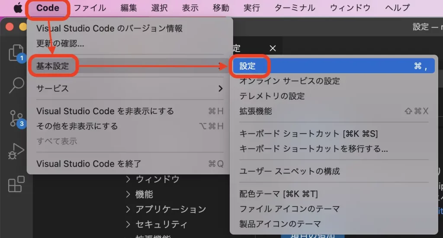This screenshot has height=238, width=443.
Task: Open the 移動 menu
Action: [x=221, y=8]
